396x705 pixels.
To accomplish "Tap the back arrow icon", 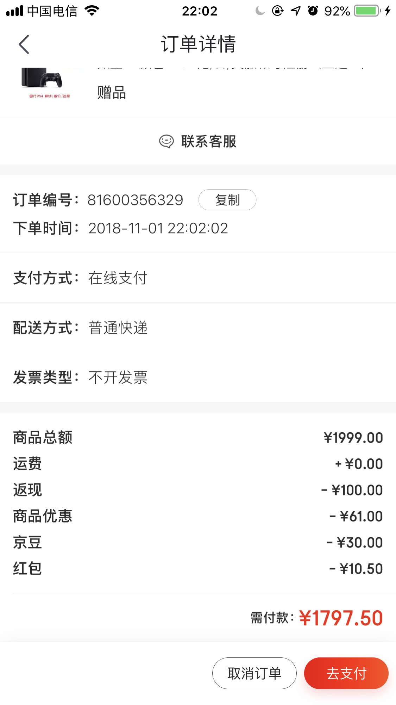I will coord(24,44).
